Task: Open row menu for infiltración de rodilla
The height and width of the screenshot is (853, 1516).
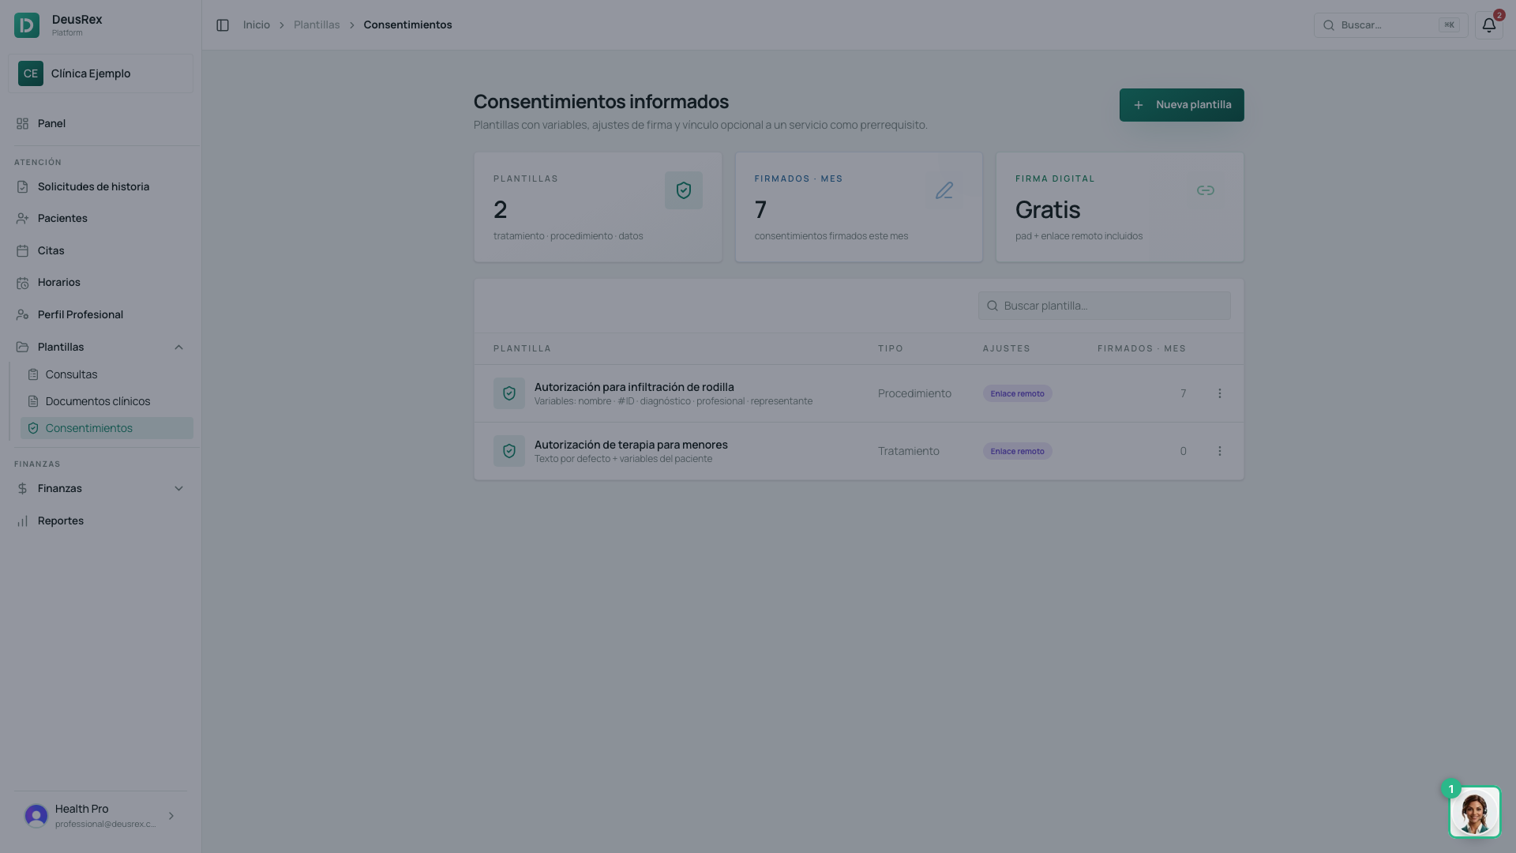Action: (x=1219, y=393)
